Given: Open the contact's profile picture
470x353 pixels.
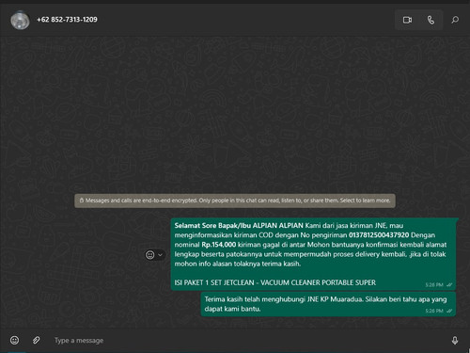Looking at the screenshot, I should coord(20,20).
